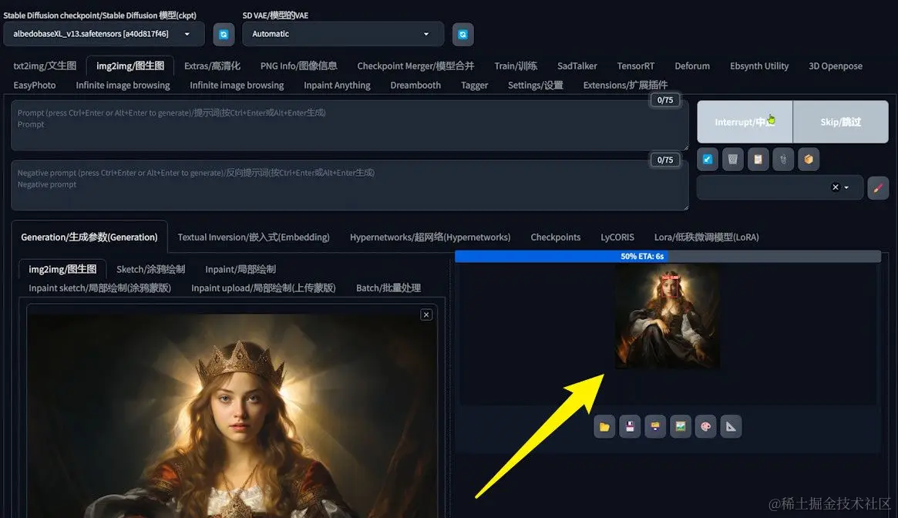The width and height of the screenshot is (898, 518).
Task: Open the Checkpoints tab
Action: tap(555, 237)
